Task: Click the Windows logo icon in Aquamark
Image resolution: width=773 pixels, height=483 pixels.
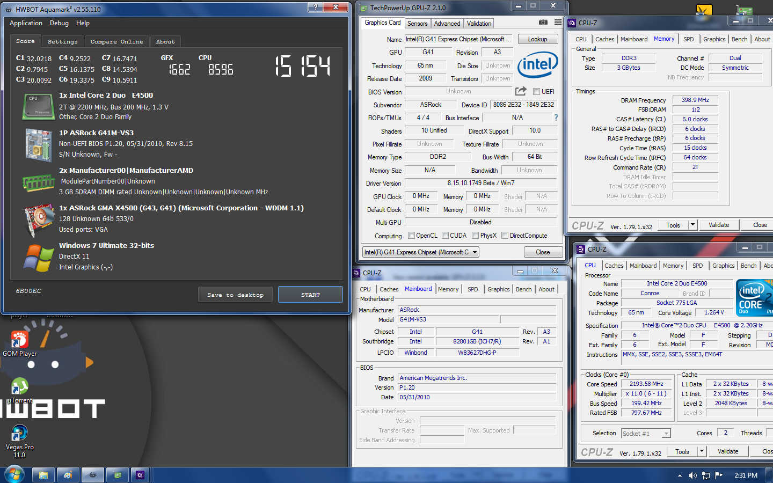Action: coord(38,258)
